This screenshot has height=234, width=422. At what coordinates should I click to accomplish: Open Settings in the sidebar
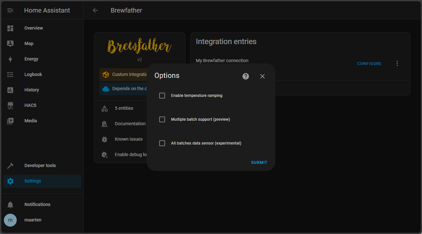42,181
